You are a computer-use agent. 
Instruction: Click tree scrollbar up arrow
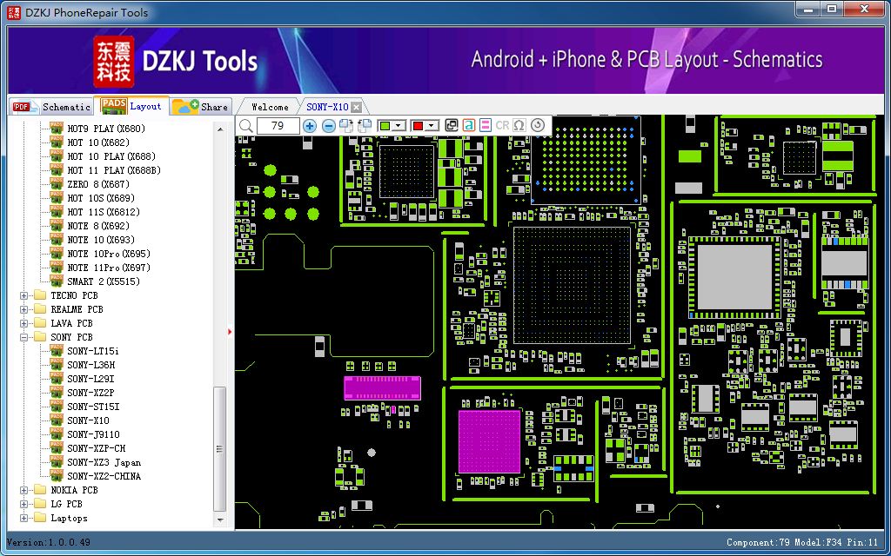coord(220,129)
